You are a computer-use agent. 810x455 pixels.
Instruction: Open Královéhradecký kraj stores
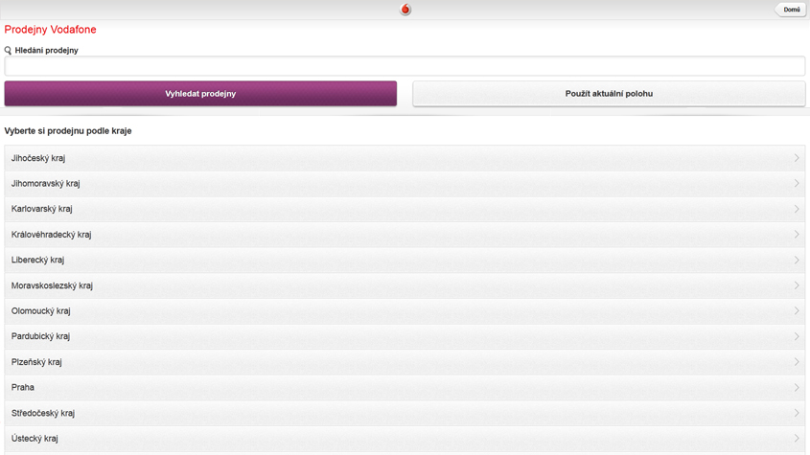pyautogui.click(x=405, y=235)
